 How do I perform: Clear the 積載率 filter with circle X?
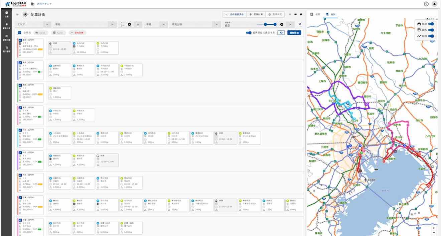tap(282, 24)
